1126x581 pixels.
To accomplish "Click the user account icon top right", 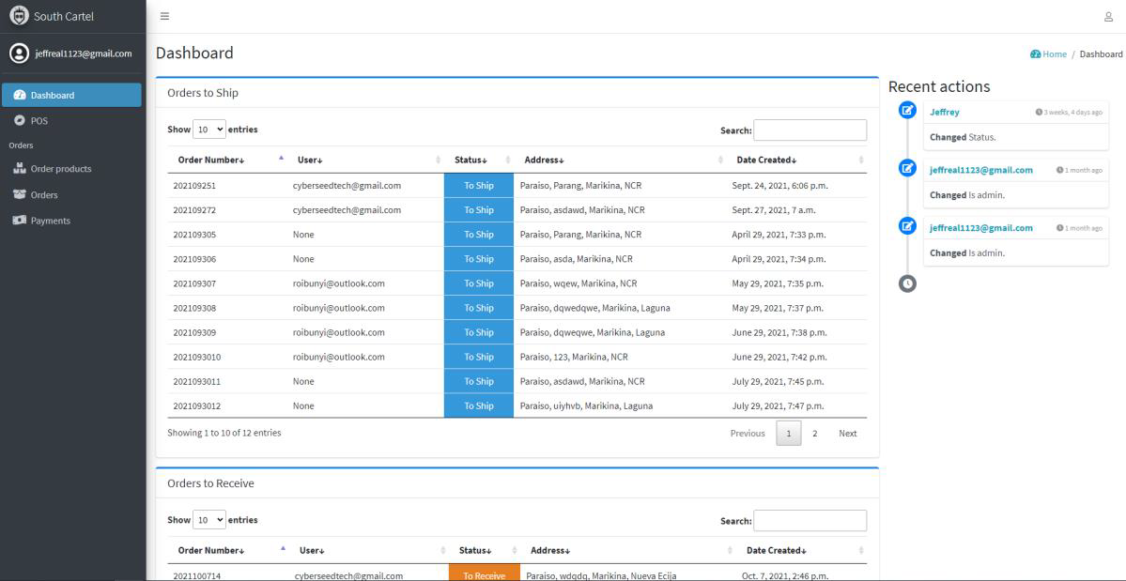I will 1108,15.
